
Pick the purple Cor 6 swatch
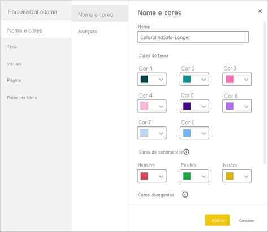[x=230, y=106]
